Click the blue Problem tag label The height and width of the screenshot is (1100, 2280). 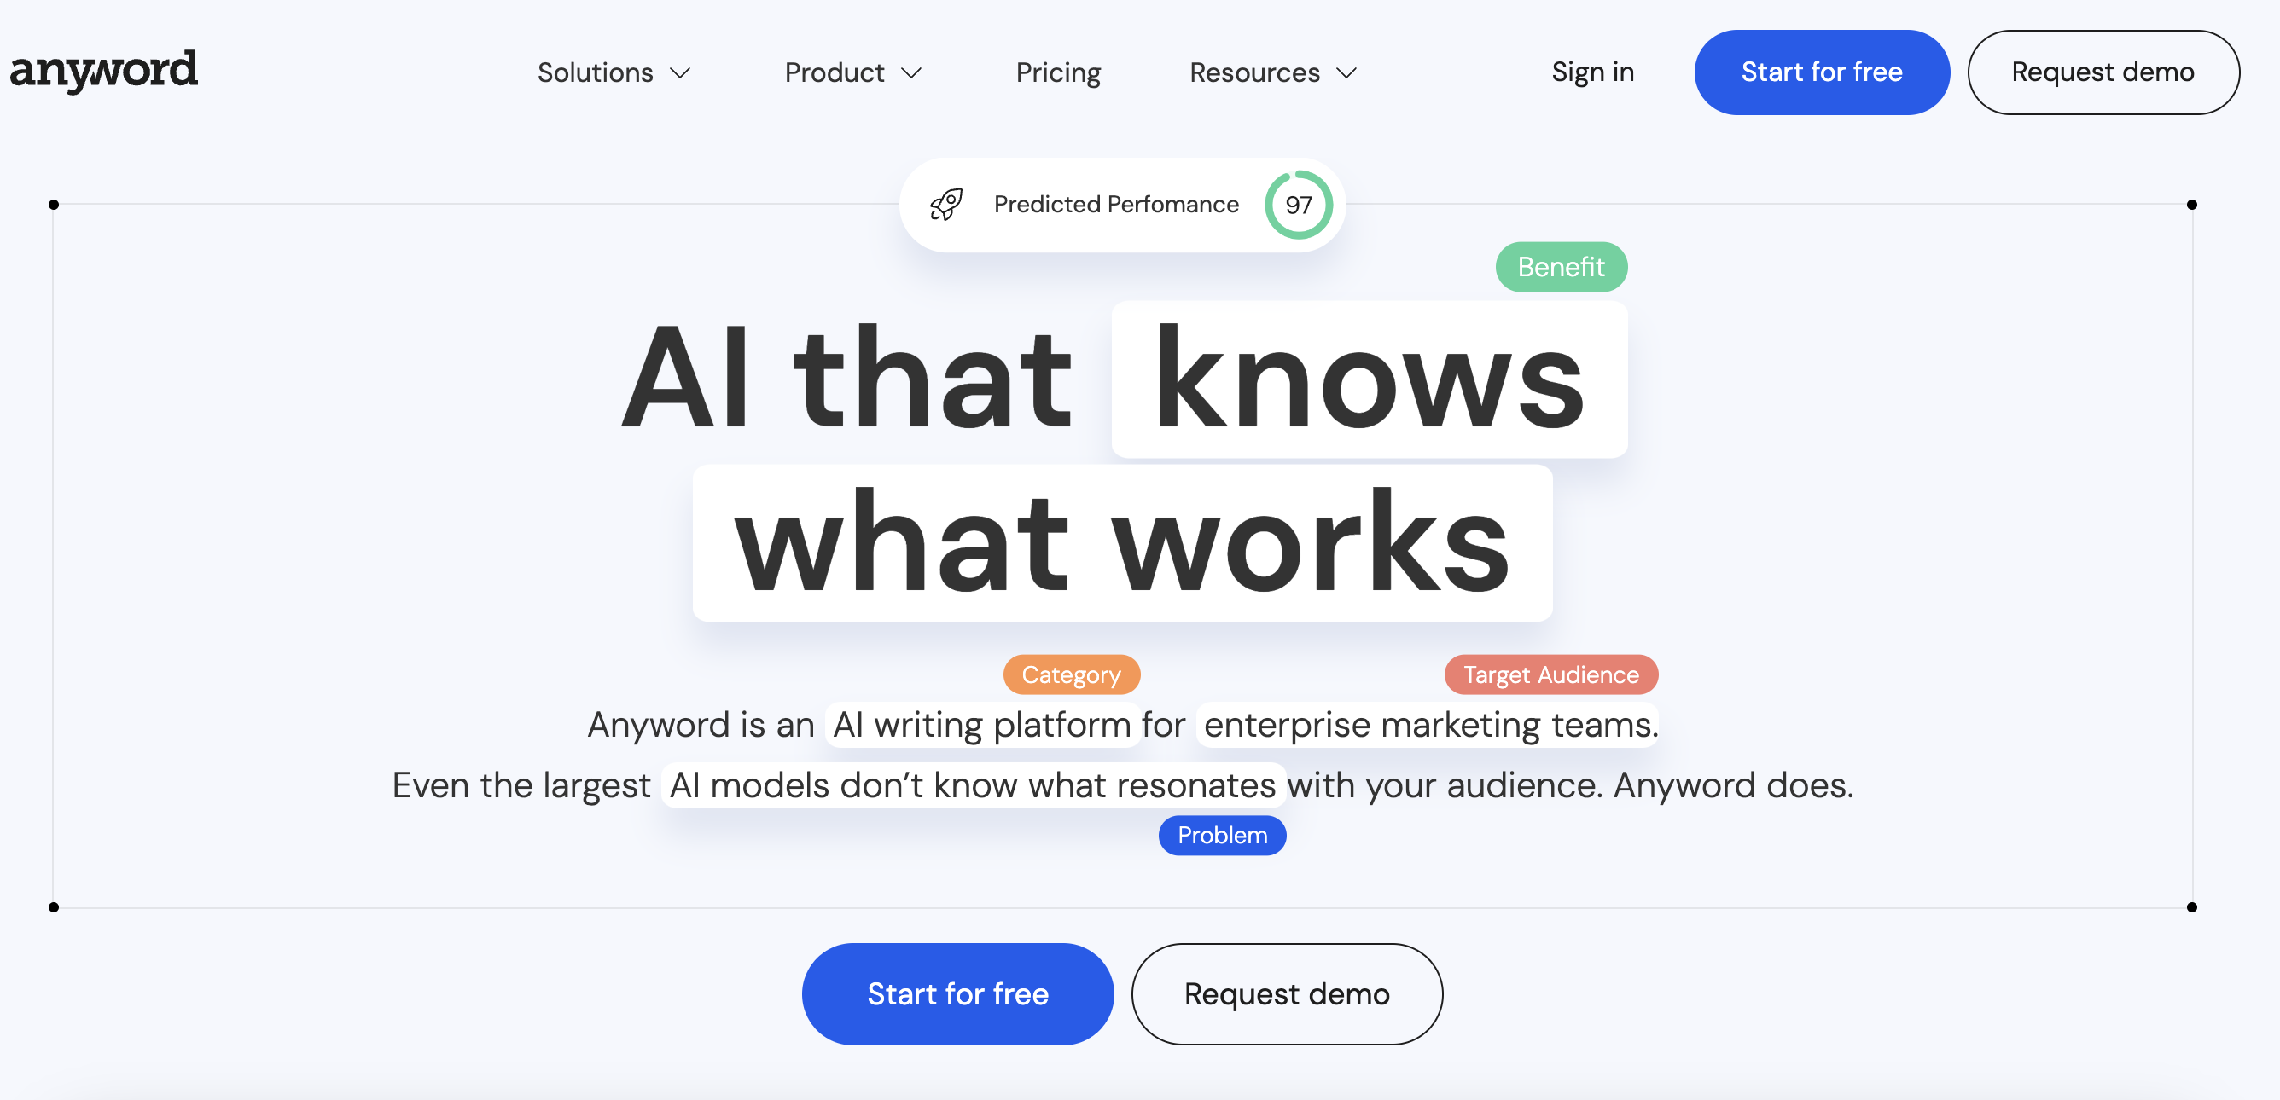(1221, 834)
